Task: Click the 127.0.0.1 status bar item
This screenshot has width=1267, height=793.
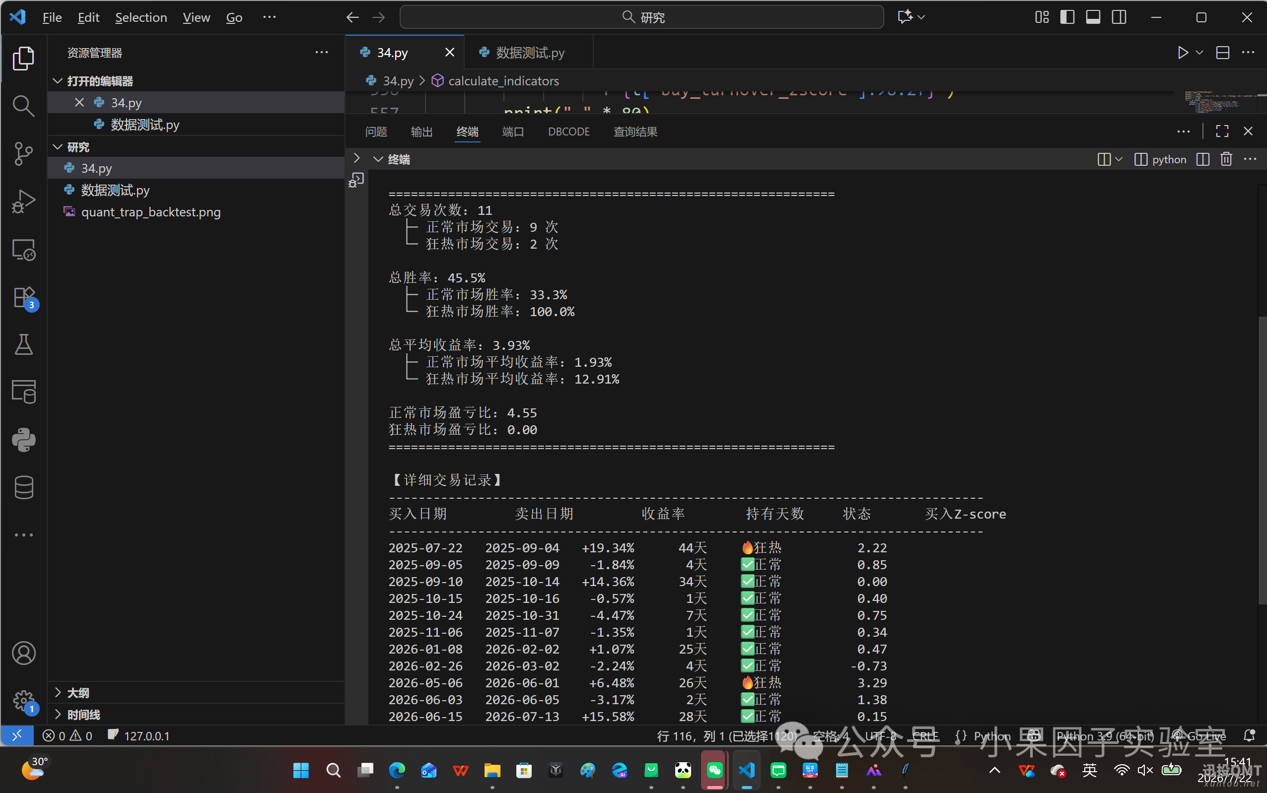Action: pos(139,735)
